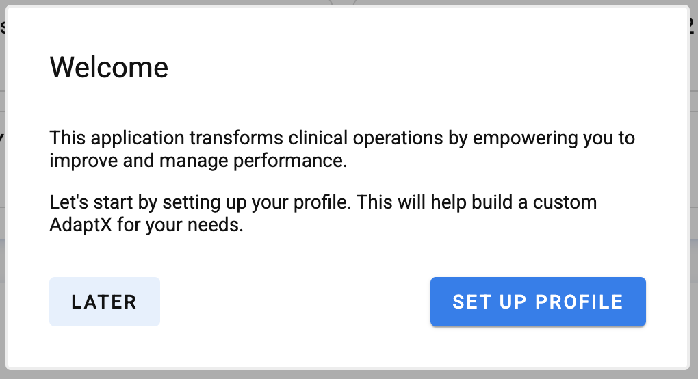Click the Welcome heading text

[x=109, y=68]
